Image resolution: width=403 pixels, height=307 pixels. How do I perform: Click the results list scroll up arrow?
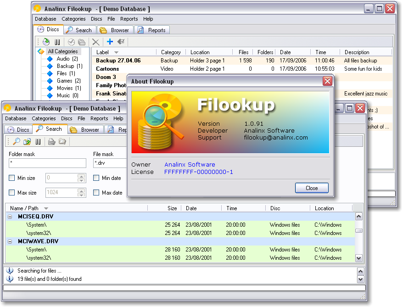pyautogui.click(x=359, y=217)
